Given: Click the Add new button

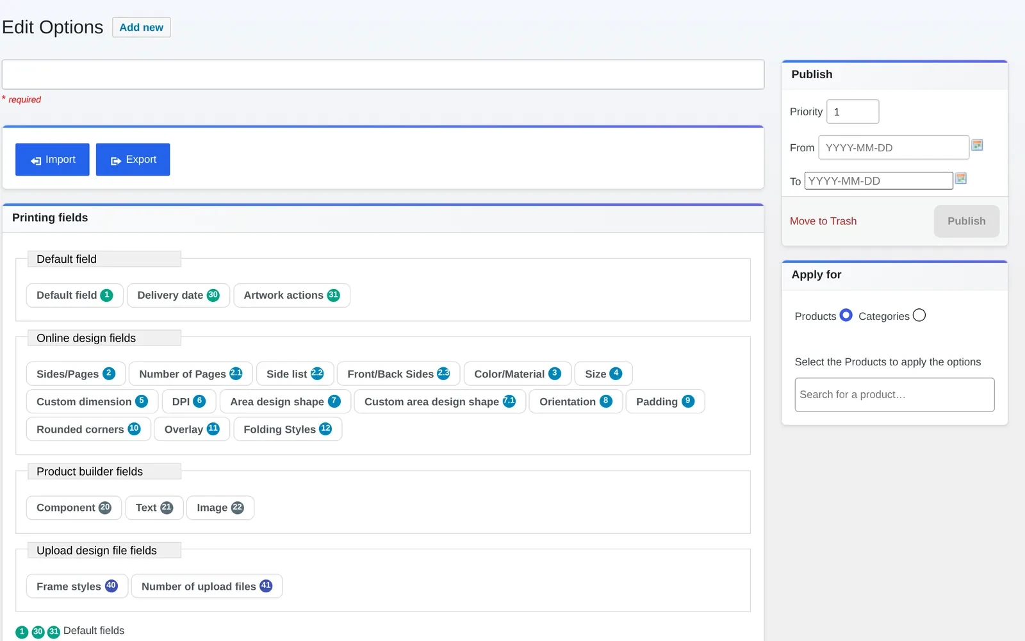Looking at the screenshot, I should pos(142,28).
